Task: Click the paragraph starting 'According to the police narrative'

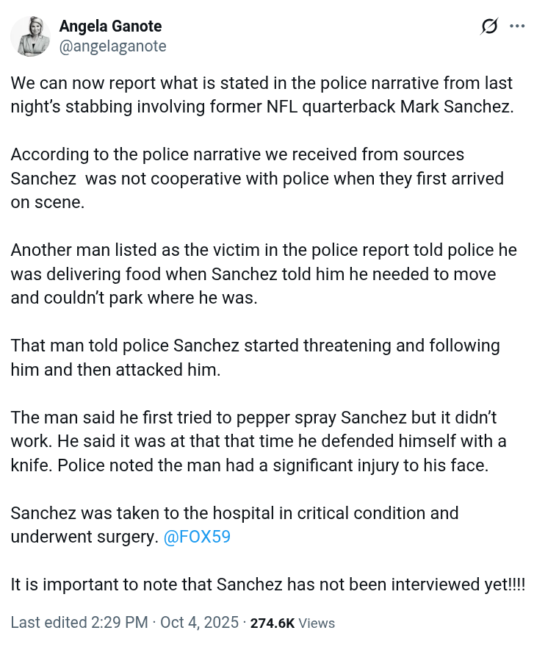Action: (257, 179)
